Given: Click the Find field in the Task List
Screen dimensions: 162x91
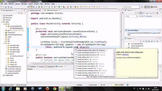Looking at the screenshot, I should click(x=131, y=16).
